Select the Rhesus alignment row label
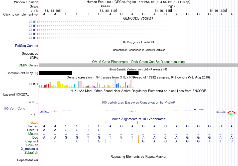The width and height of the screenshot is (238, 166). coord(33,130)
